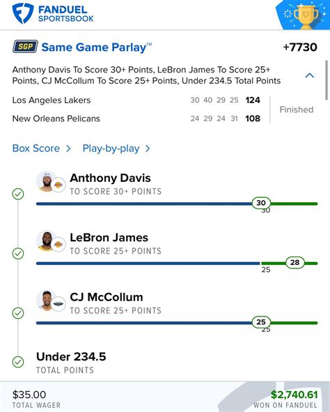Click Pelicans team logo beside CJ McCollum
The image size is (330, 412).
pos(58,304)
